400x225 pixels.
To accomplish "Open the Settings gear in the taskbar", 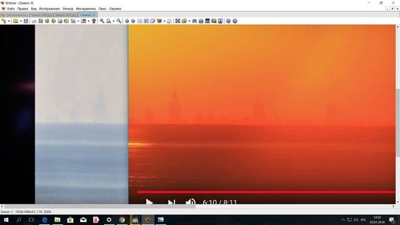I will pos(109,219).
